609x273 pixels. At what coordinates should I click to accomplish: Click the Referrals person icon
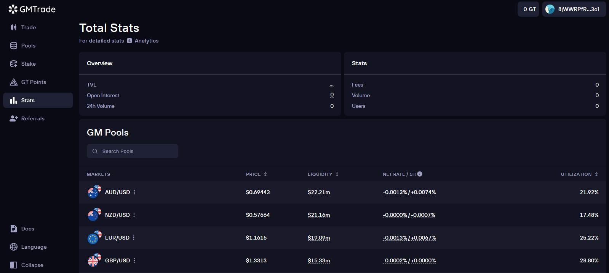coord(14,118)
